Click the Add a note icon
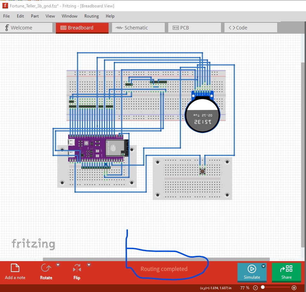The width and height of the screenshot is (306, 292). [x=15, y=268]
